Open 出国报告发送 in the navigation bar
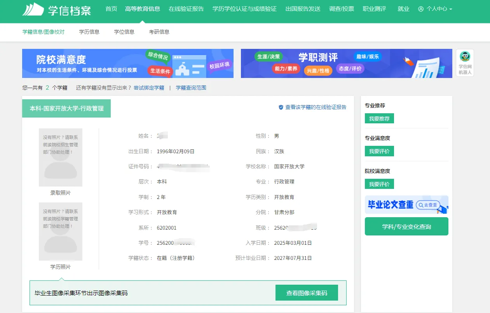490x313 pixels. click(303, 9)
